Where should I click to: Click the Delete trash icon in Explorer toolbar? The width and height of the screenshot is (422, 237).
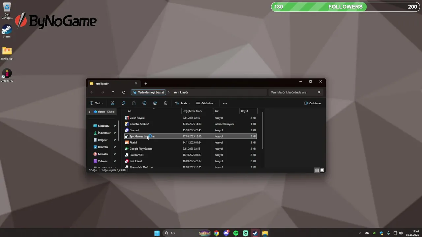tap(166, 103)
